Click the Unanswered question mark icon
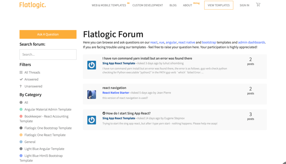The image size is (286, 164). [21, 86]
